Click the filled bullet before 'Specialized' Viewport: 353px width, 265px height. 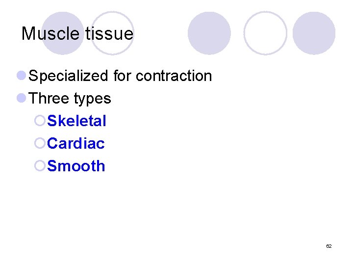tap(21, 76)
